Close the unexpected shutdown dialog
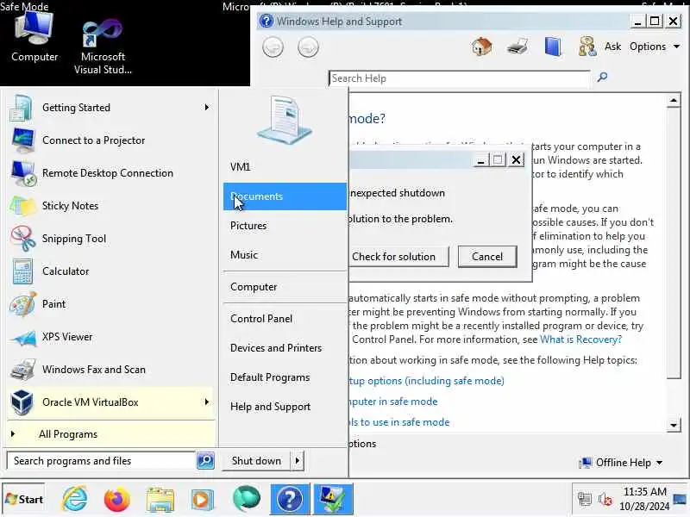 [516, 159]
